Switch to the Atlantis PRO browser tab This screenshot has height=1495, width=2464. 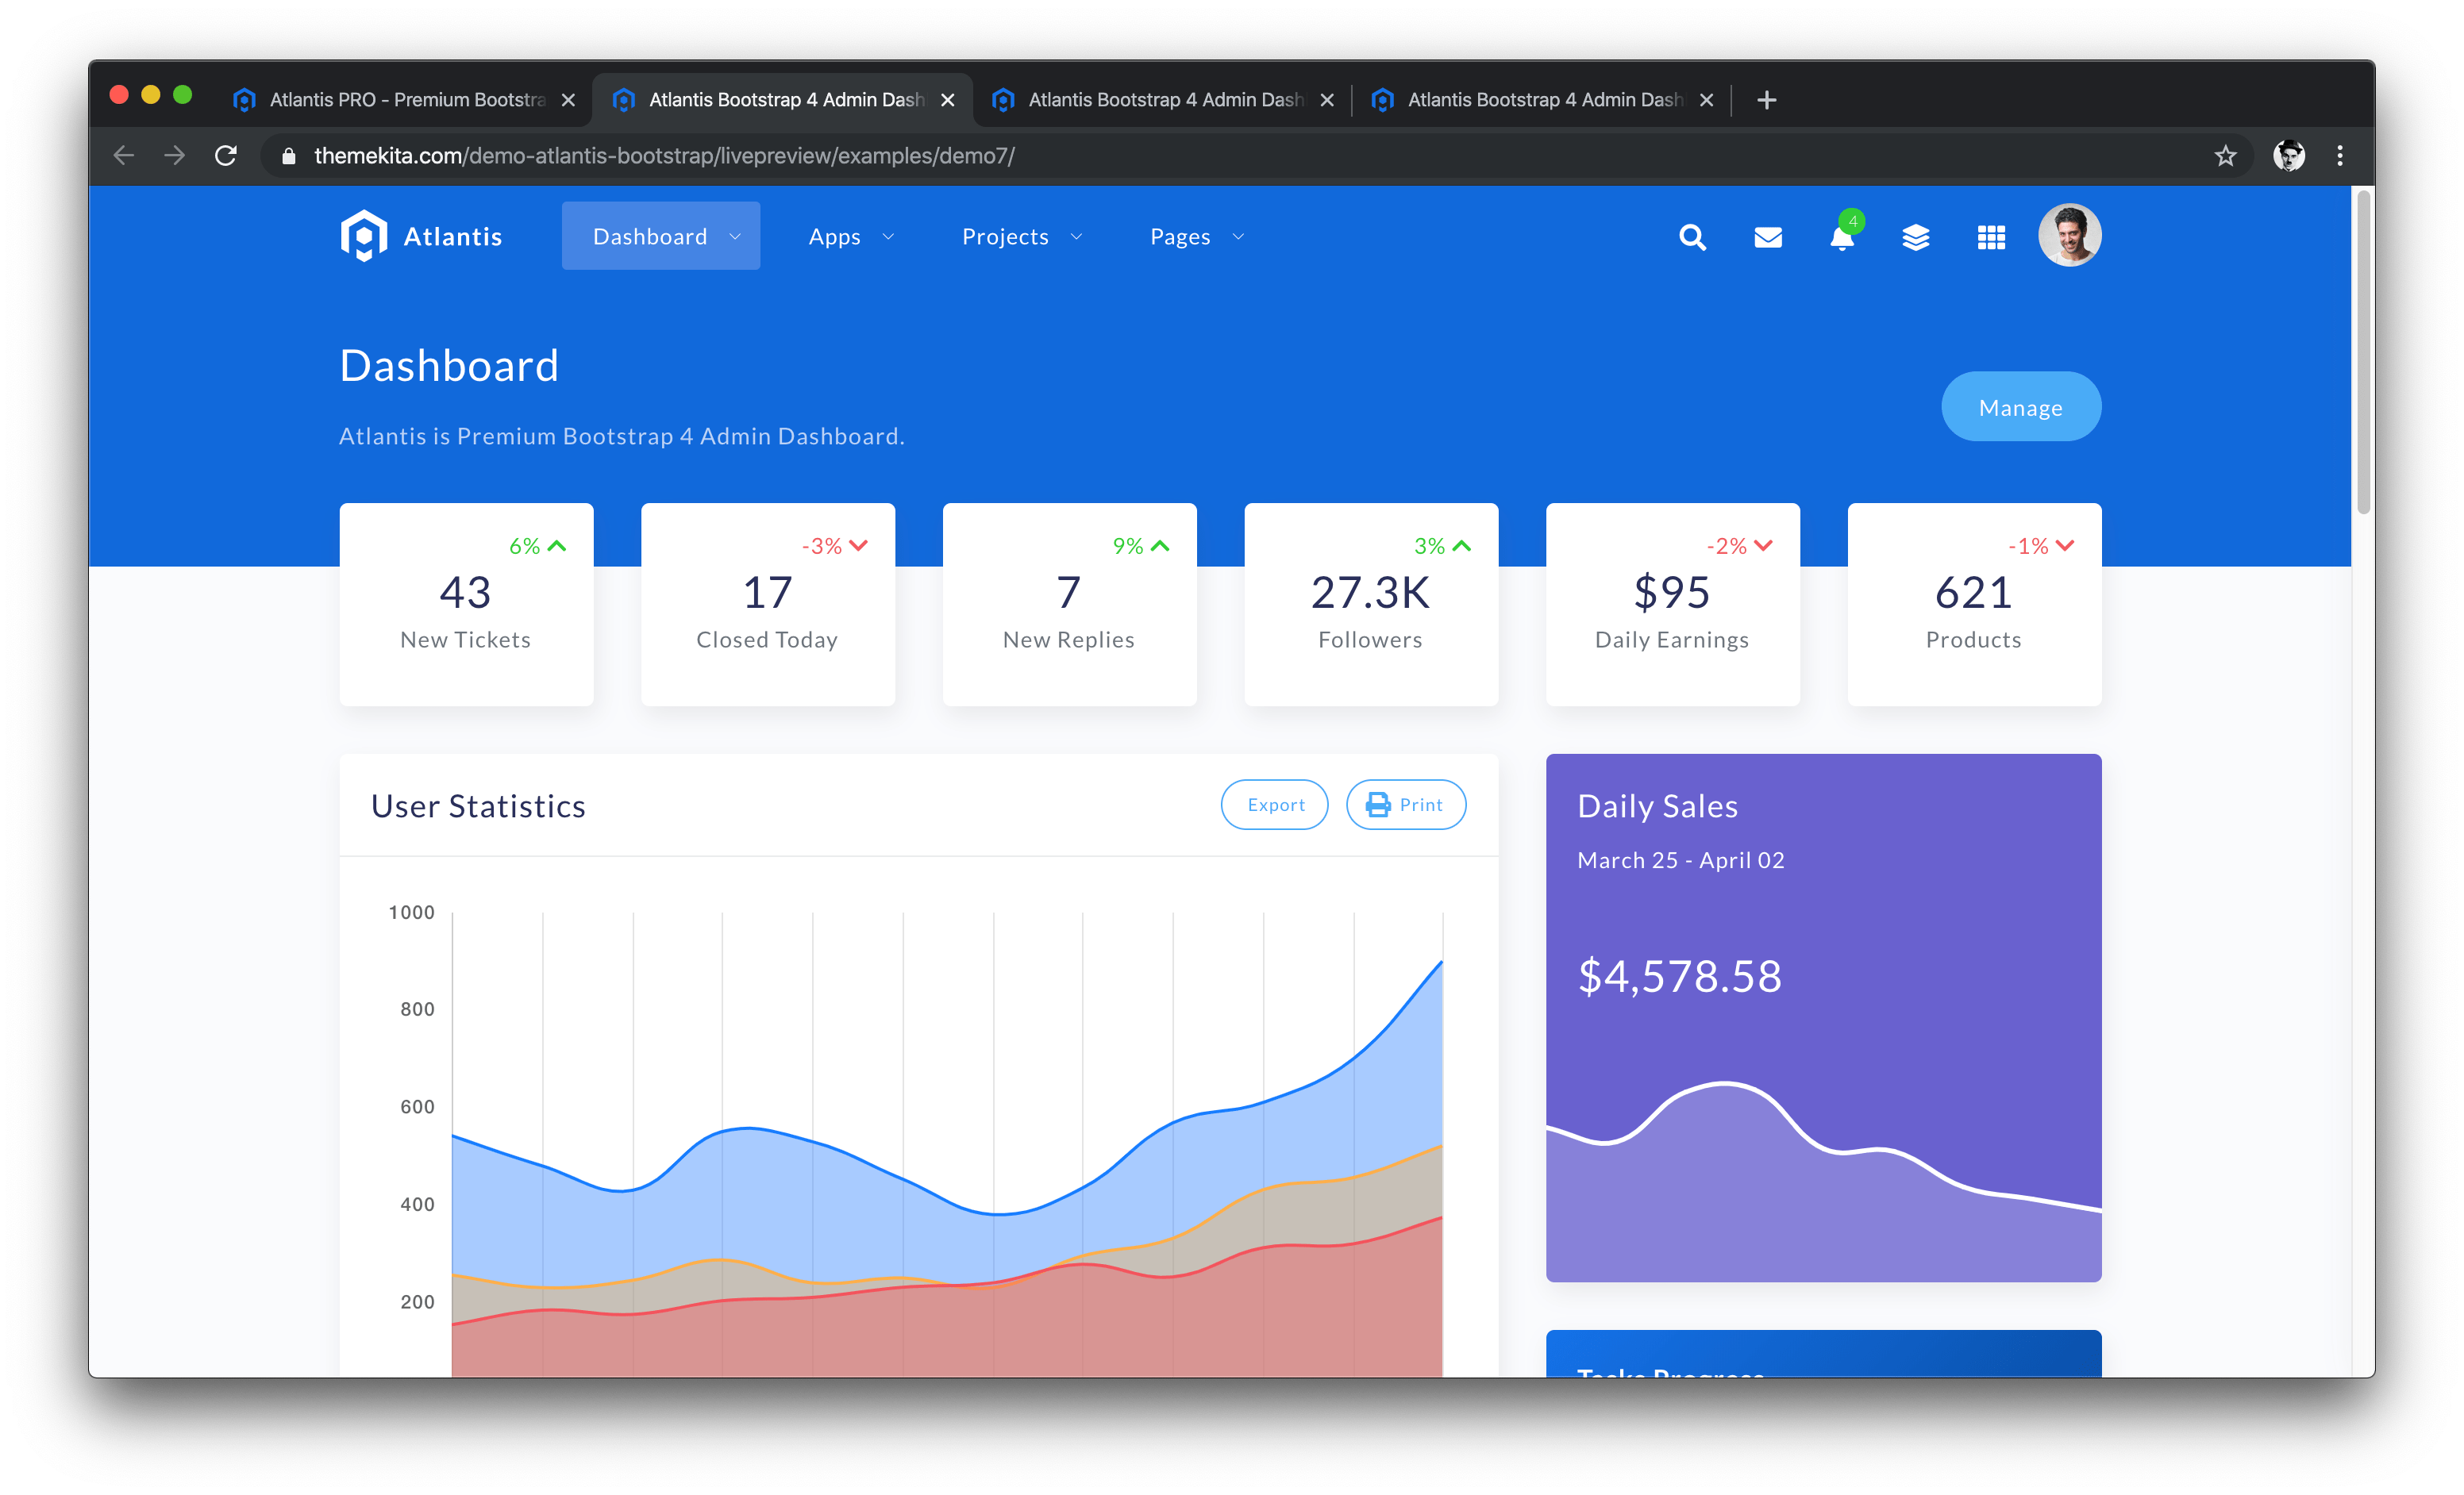pos(405,100)
